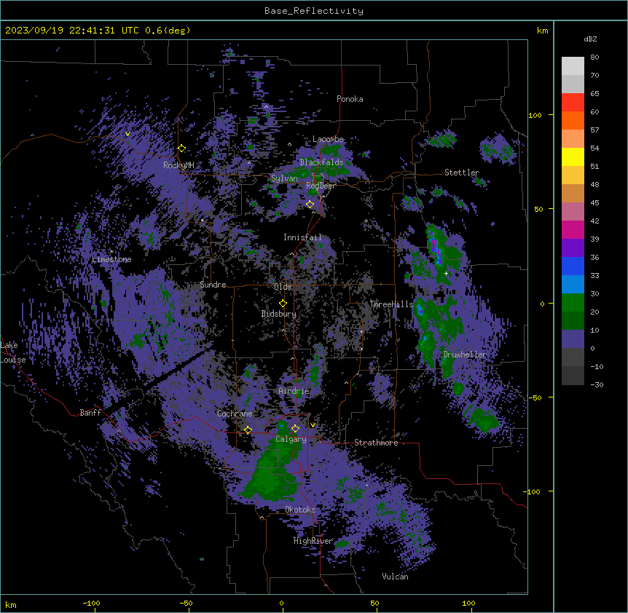The width and height of the screenshot is (628, 613).
Task: Select the Olds label
Action: [283, 287]
